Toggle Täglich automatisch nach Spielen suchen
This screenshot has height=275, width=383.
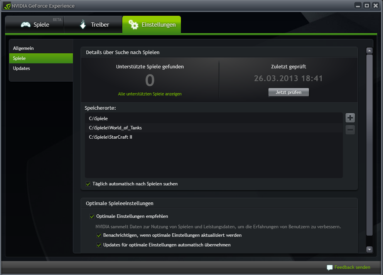pyautogui.click(x=88, y=184)
